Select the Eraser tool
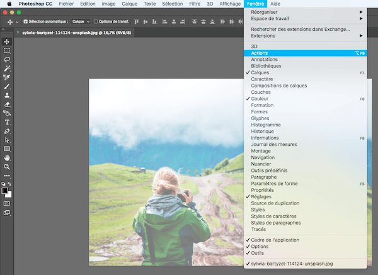378x275 pixels. click(7, 104)
